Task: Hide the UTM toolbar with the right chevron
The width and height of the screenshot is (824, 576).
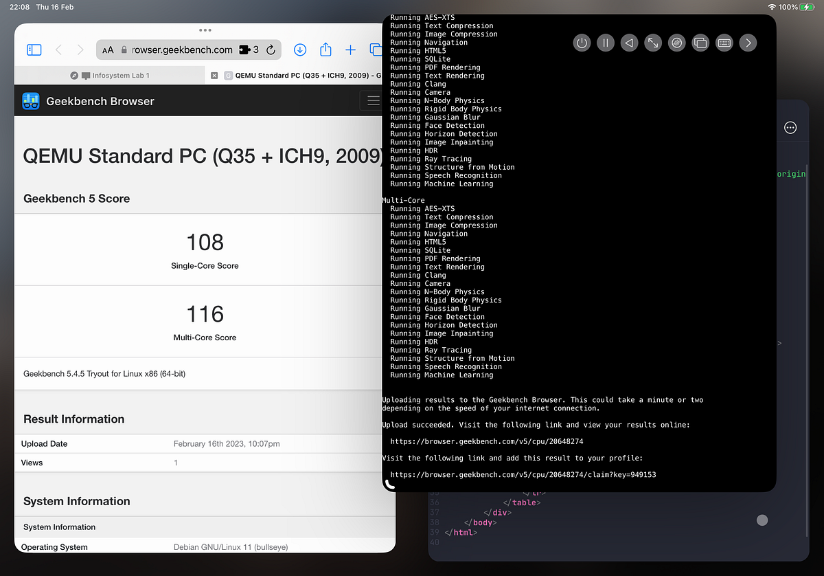Action: [x=748, y=43]
